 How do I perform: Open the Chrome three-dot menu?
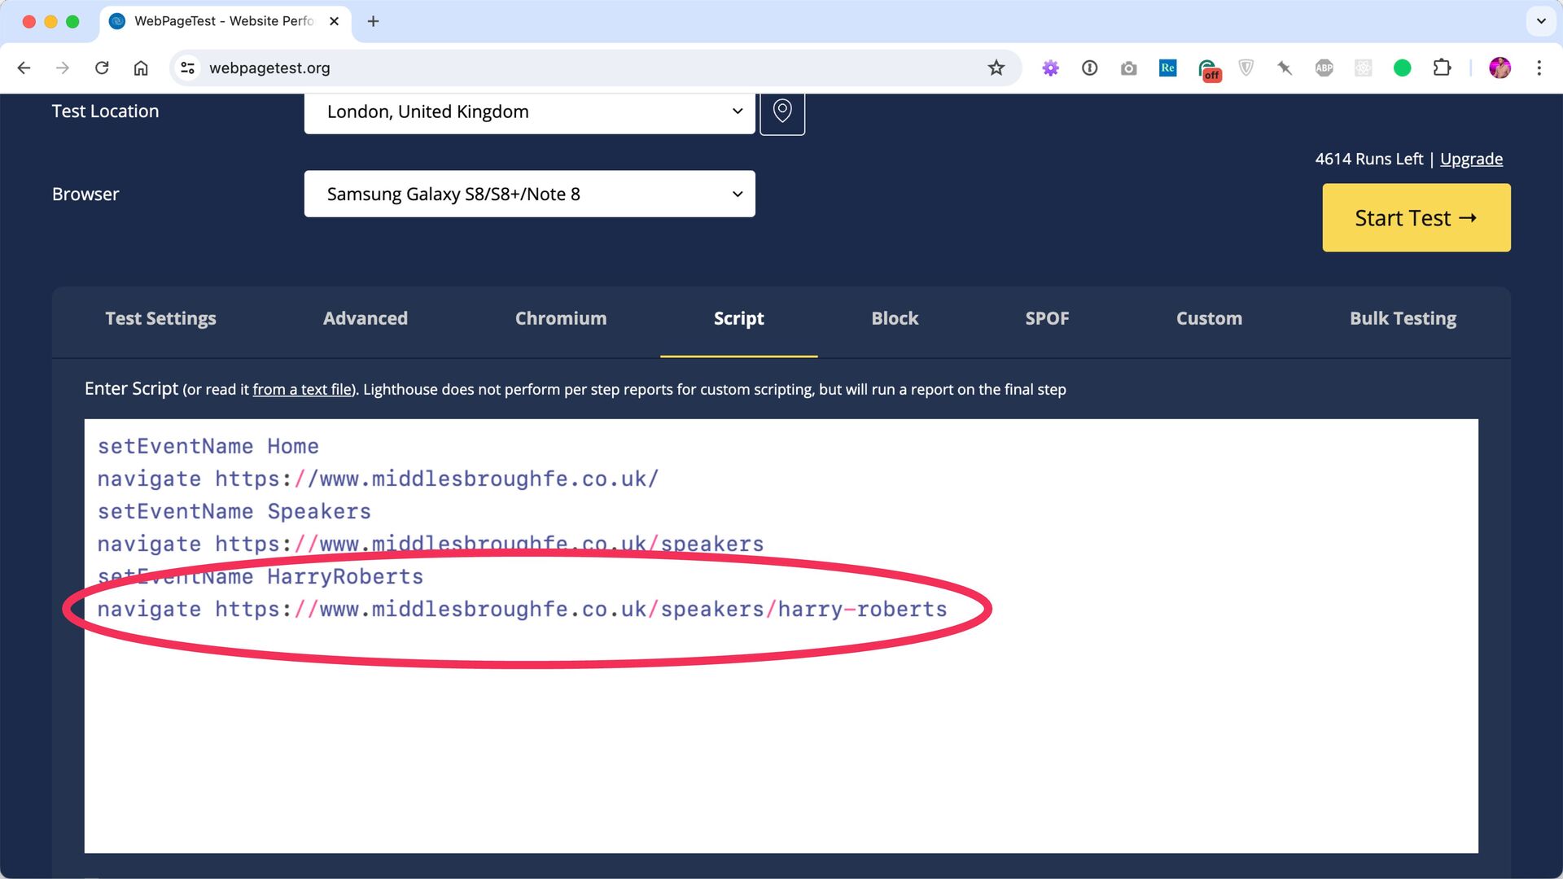(x=1539, y=68)
